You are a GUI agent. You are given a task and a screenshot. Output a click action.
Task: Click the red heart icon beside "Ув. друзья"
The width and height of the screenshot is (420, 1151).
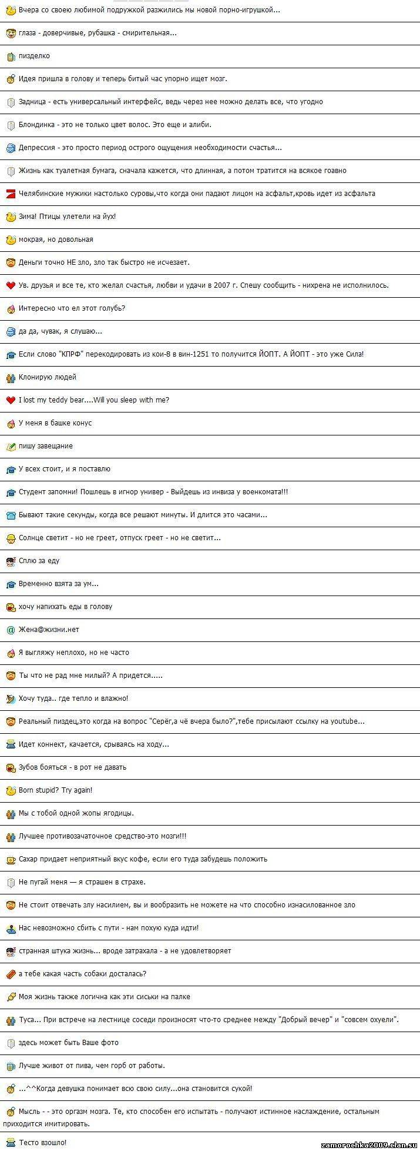click(x=10, y=285)
